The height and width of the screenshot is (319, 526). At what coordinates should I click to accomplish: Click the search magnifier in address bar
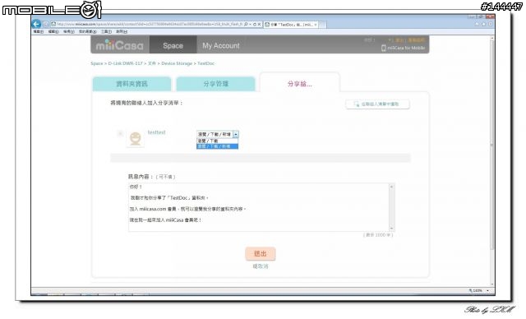(246, 24)
